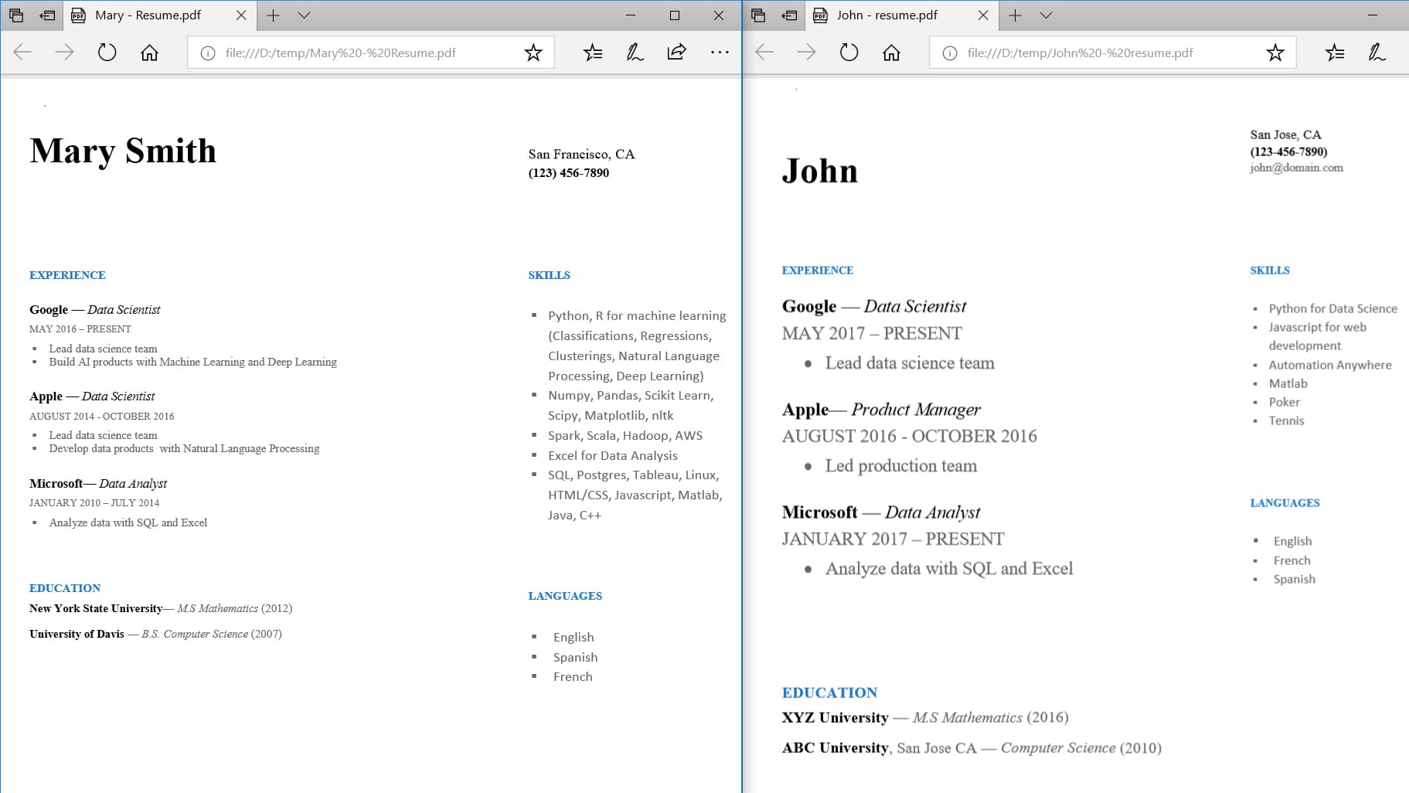Click john@domain.com email in John's resume

click(x=1296, y=168)
